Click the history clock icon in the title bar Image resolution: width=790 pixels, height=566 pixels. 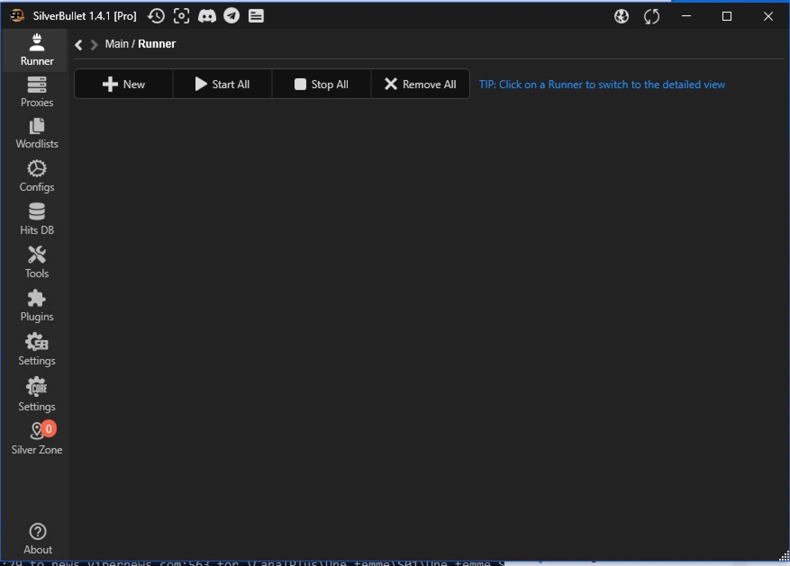click(156, 16)
